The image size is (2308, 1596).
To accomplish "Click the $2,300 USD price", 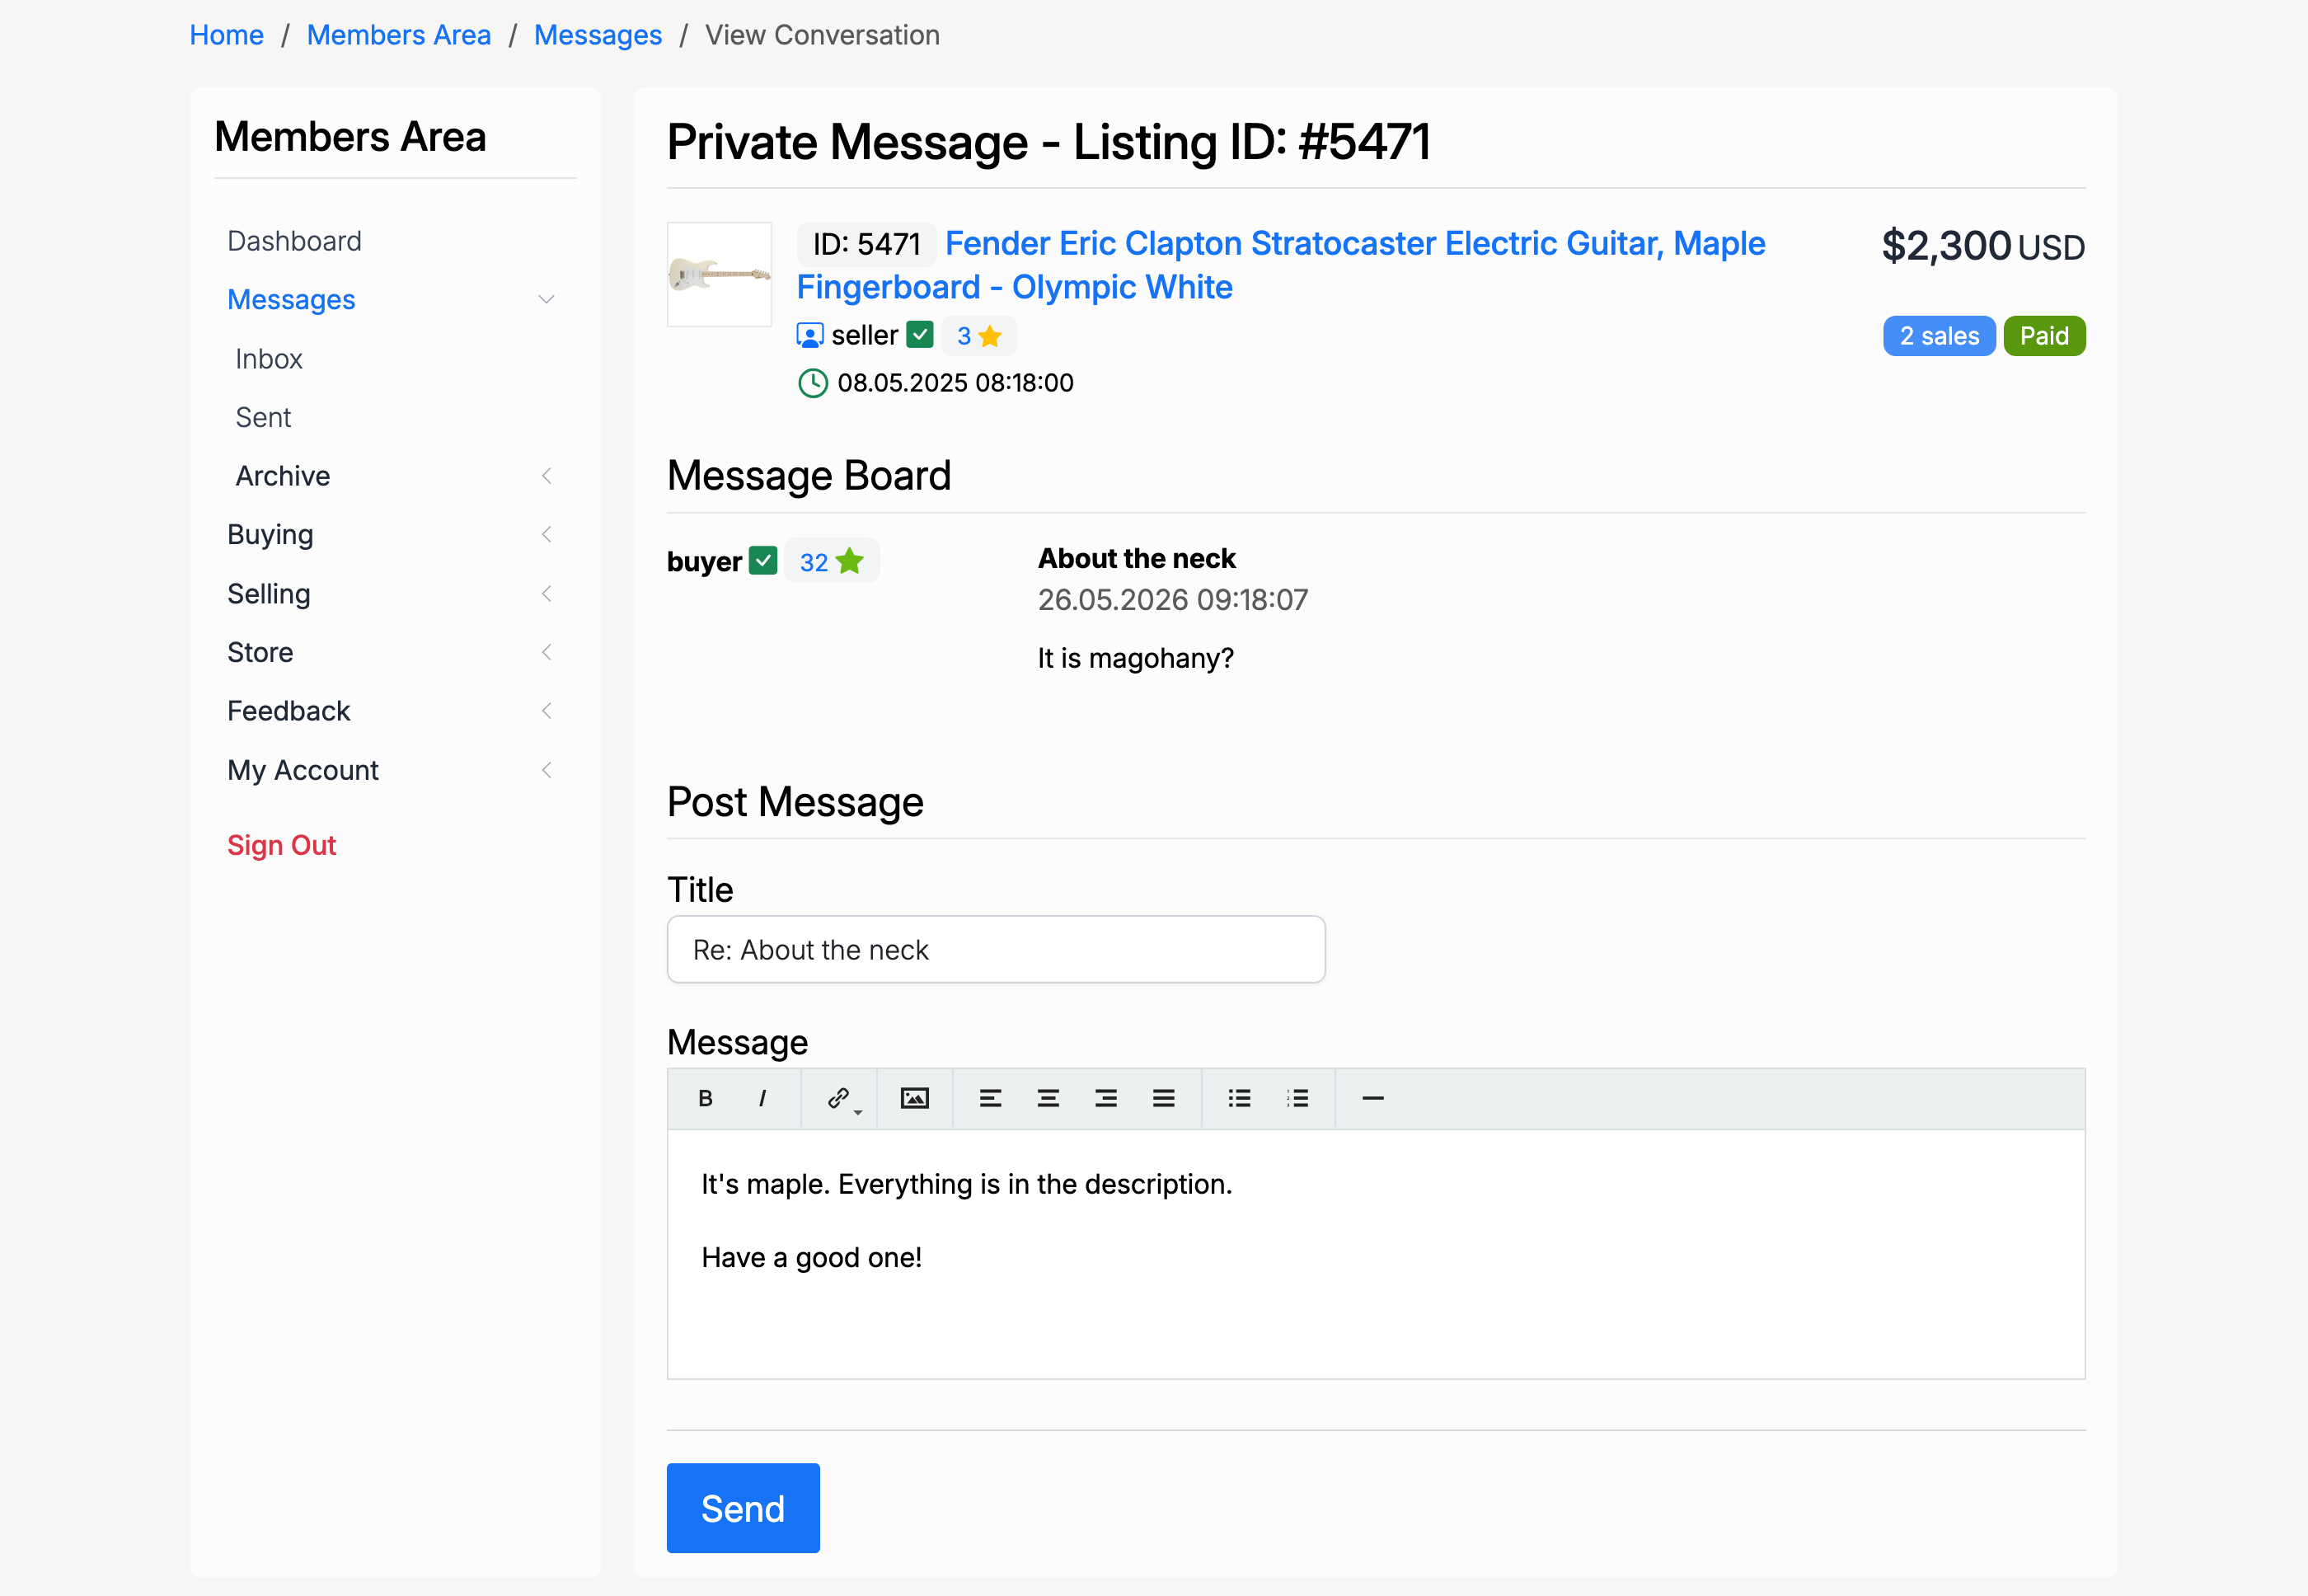I will (x=1983, y=246).
